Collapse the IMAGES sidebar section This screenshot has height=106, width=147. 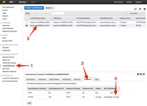[x=1, y=35]
